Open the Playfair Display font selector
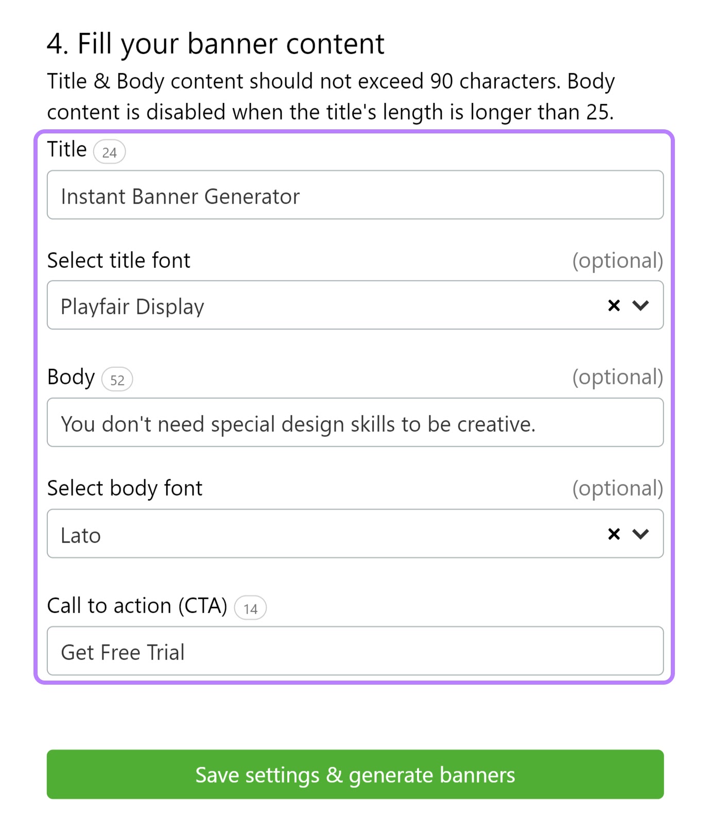 pyautogui.click(x=355, y=305)
